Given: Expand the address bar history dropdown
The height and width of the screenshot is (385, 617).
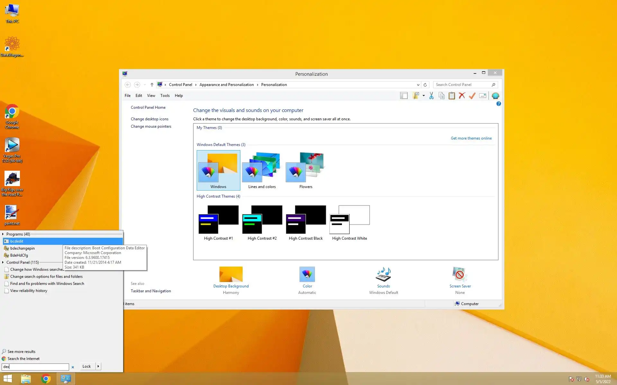Looking at the screenshot, I should tap(418, 85).
